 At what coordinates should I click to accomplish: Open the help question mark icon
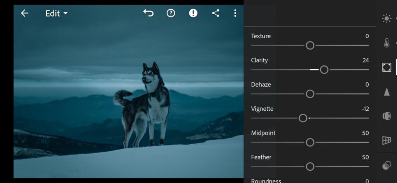pyautogui.click(x=171, y=13)
